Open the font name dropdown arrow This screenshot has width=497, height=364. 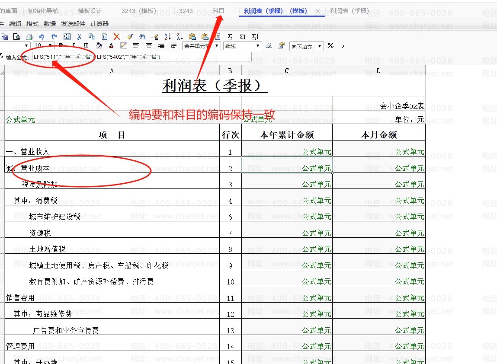pos(26,45)
